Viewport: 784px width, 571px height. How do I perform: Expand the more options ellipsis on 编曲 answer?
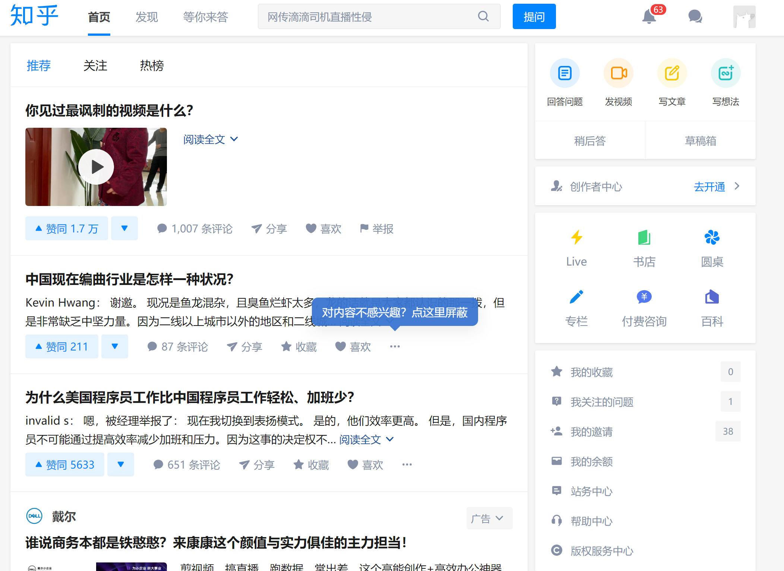[x=395, y=346]
